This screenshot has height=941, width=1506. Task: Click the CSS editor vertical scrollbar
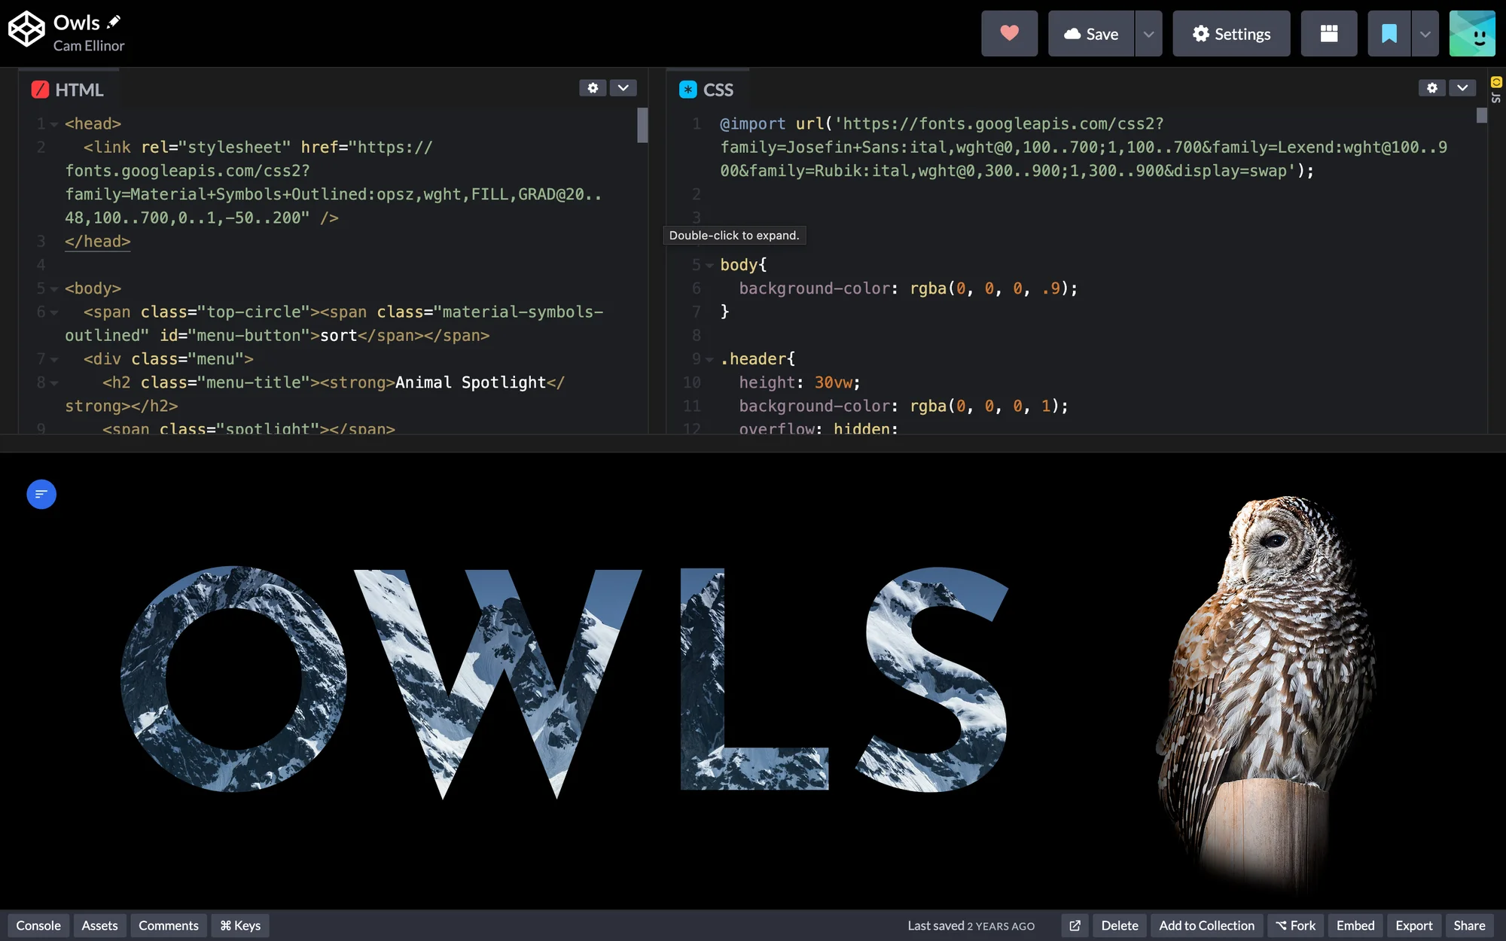pos(1481,115)
